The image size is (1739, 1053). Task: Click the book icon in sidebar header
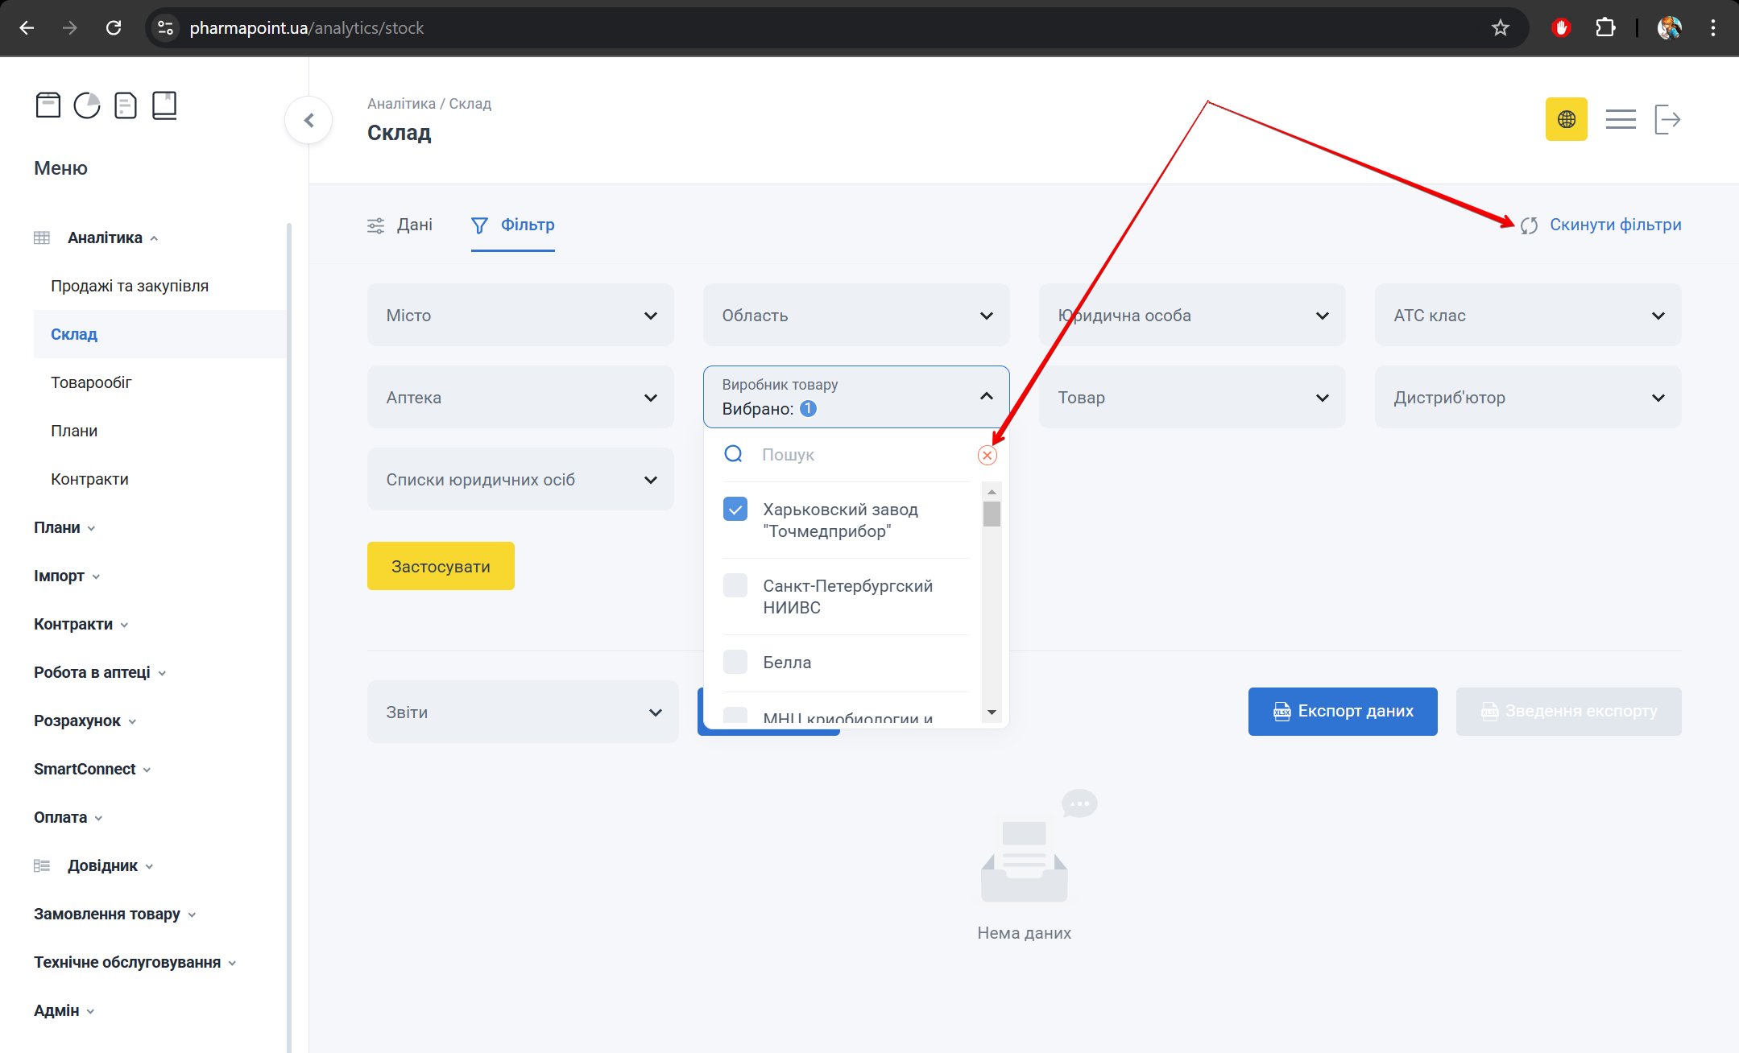[164, 105]
